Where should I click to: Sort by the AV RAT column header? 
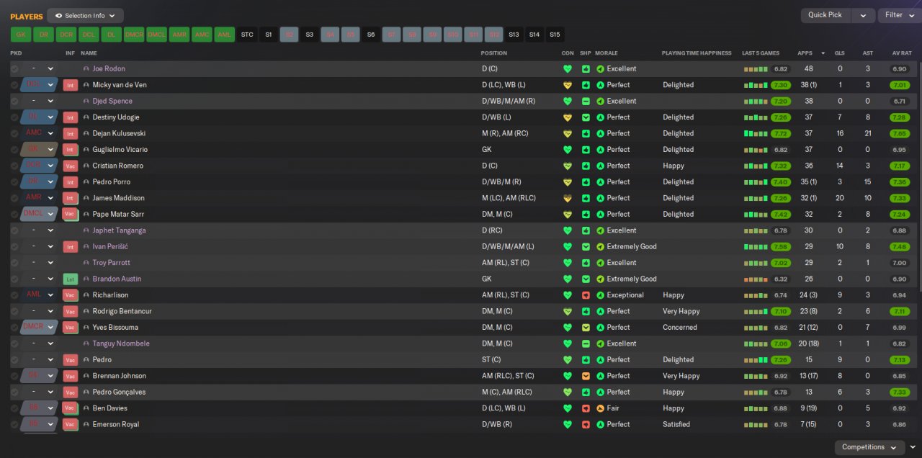pos(902,53)
